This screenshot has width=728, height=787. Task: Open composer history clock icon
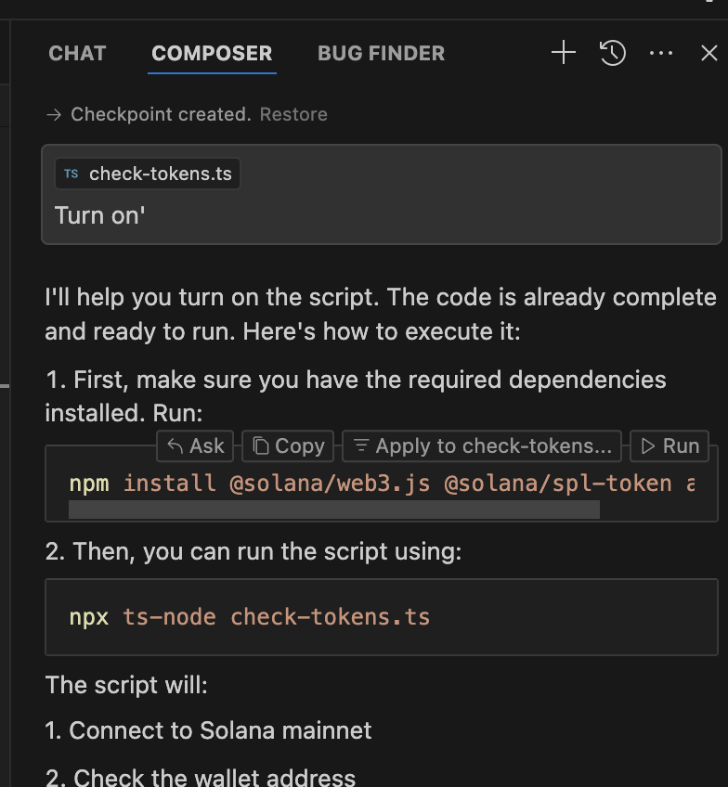612,53
